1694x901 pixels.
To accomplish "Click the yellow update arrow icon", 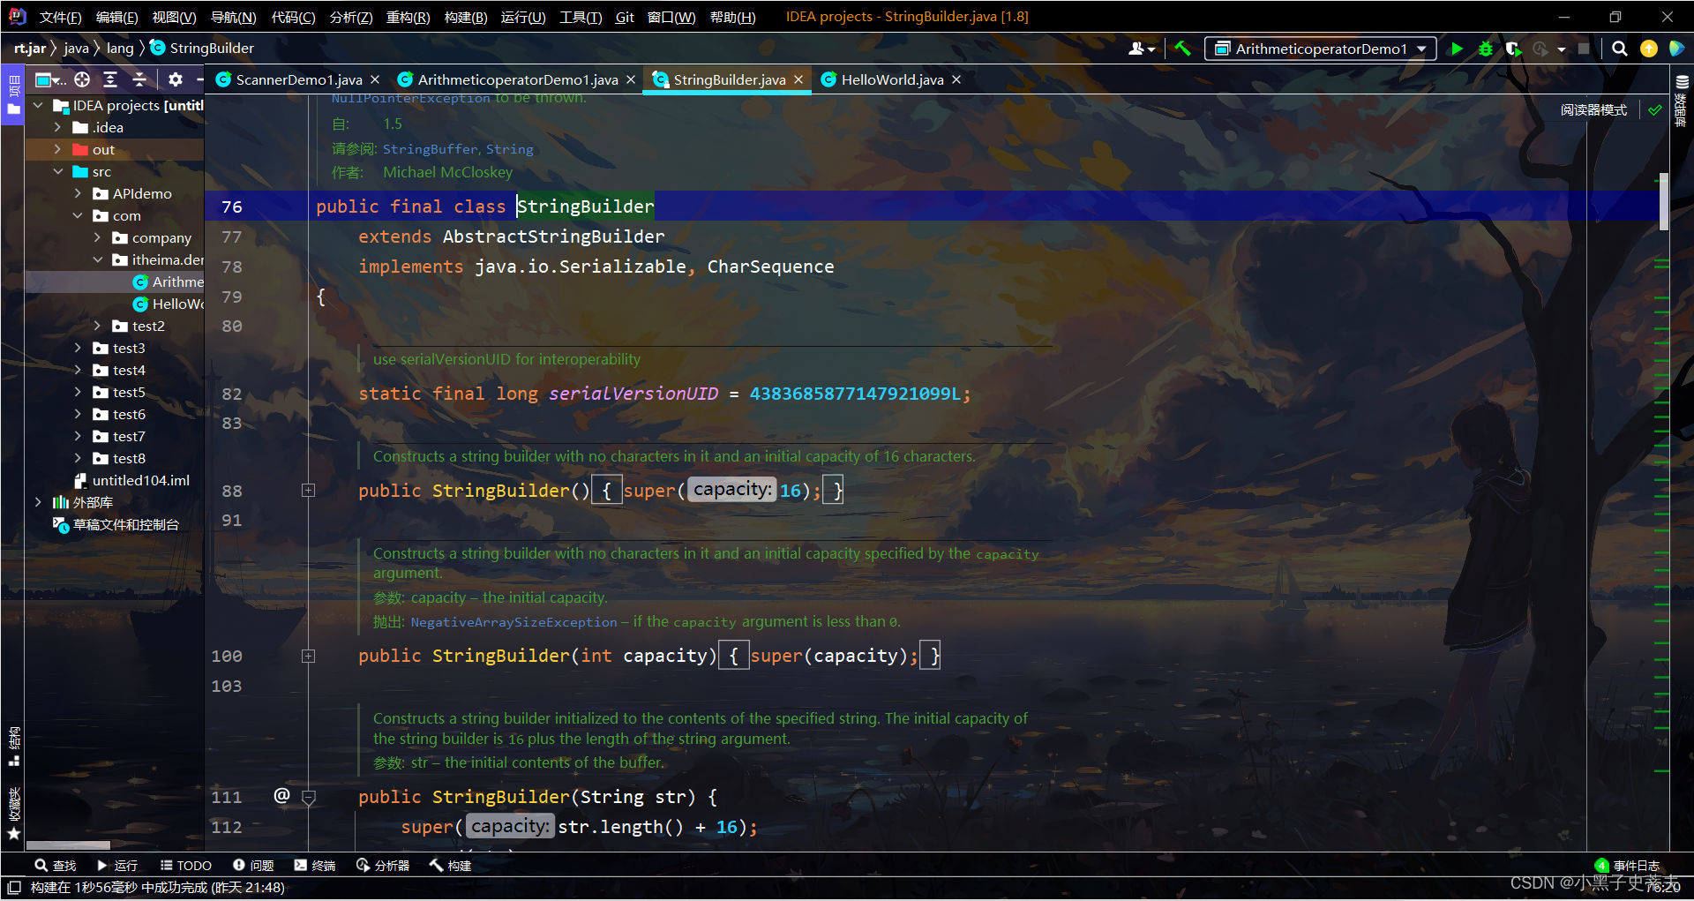I will click(1648, 49).
